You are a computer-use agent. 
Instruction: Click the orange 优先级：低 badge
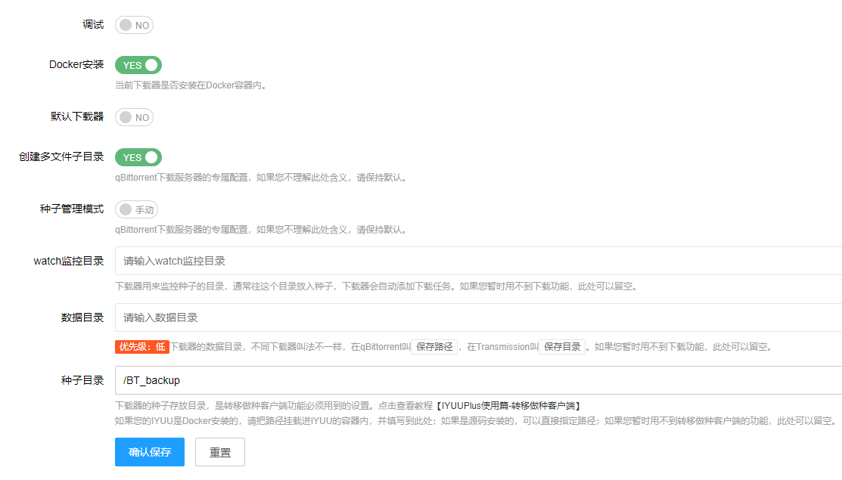141,347
